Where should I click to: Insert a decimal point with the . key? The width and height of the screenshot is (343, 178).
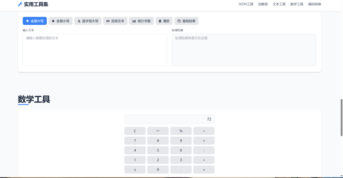tap(181, 170)
